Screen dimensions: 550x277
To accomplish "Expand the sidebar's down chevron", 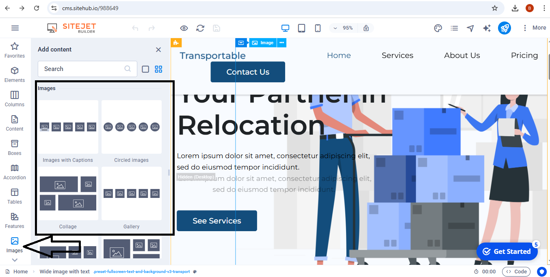I will 15,260.
